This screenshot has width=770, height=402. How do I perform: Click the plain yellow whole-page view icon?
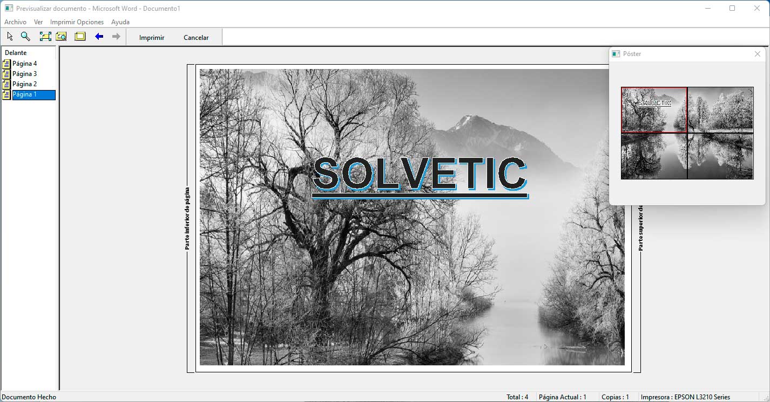80,37
